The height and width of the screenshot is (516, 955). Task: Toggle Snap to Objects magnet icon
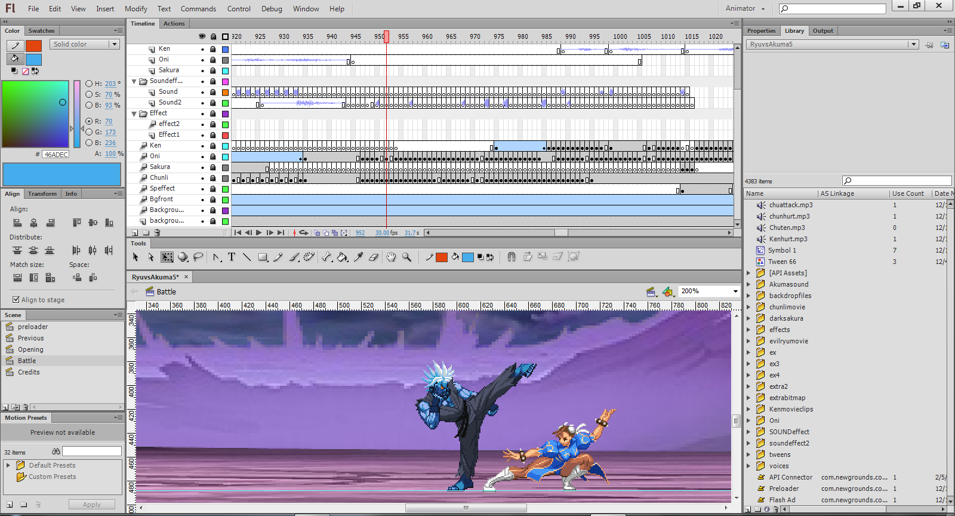[512, 257]
